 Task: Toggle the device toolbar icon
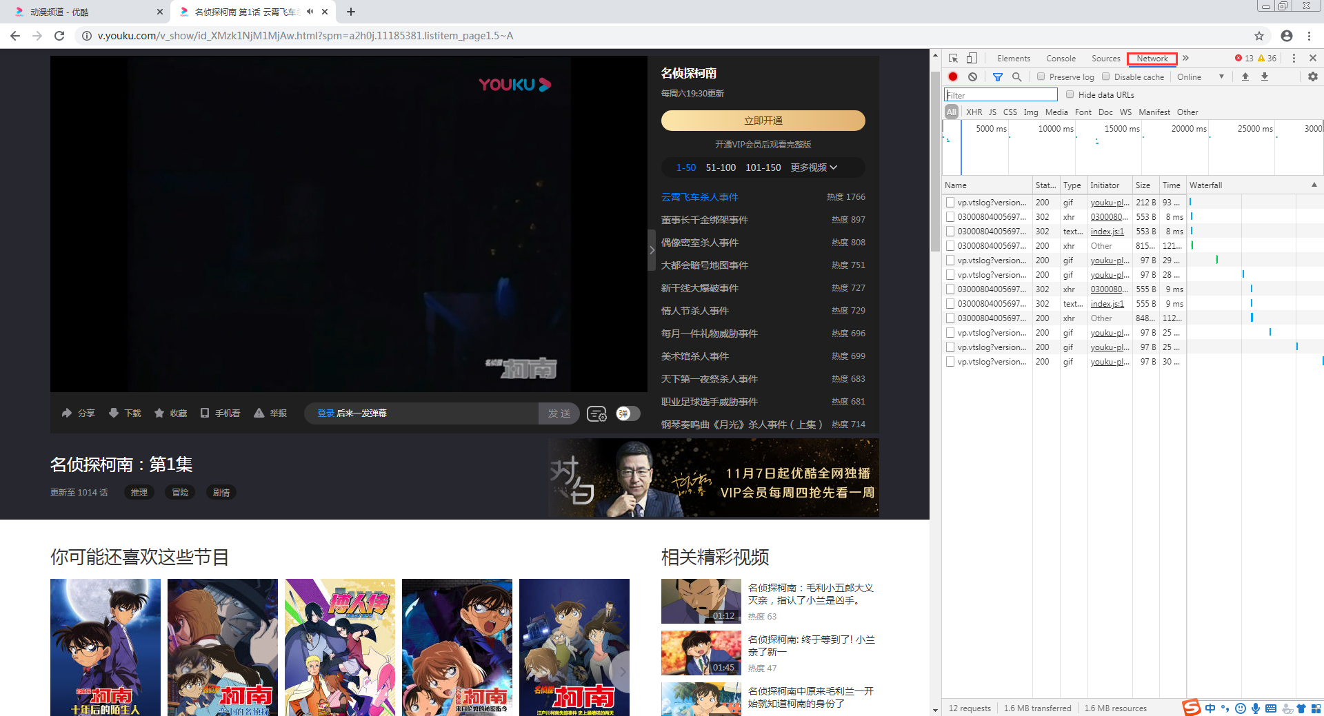pos(972,59)
